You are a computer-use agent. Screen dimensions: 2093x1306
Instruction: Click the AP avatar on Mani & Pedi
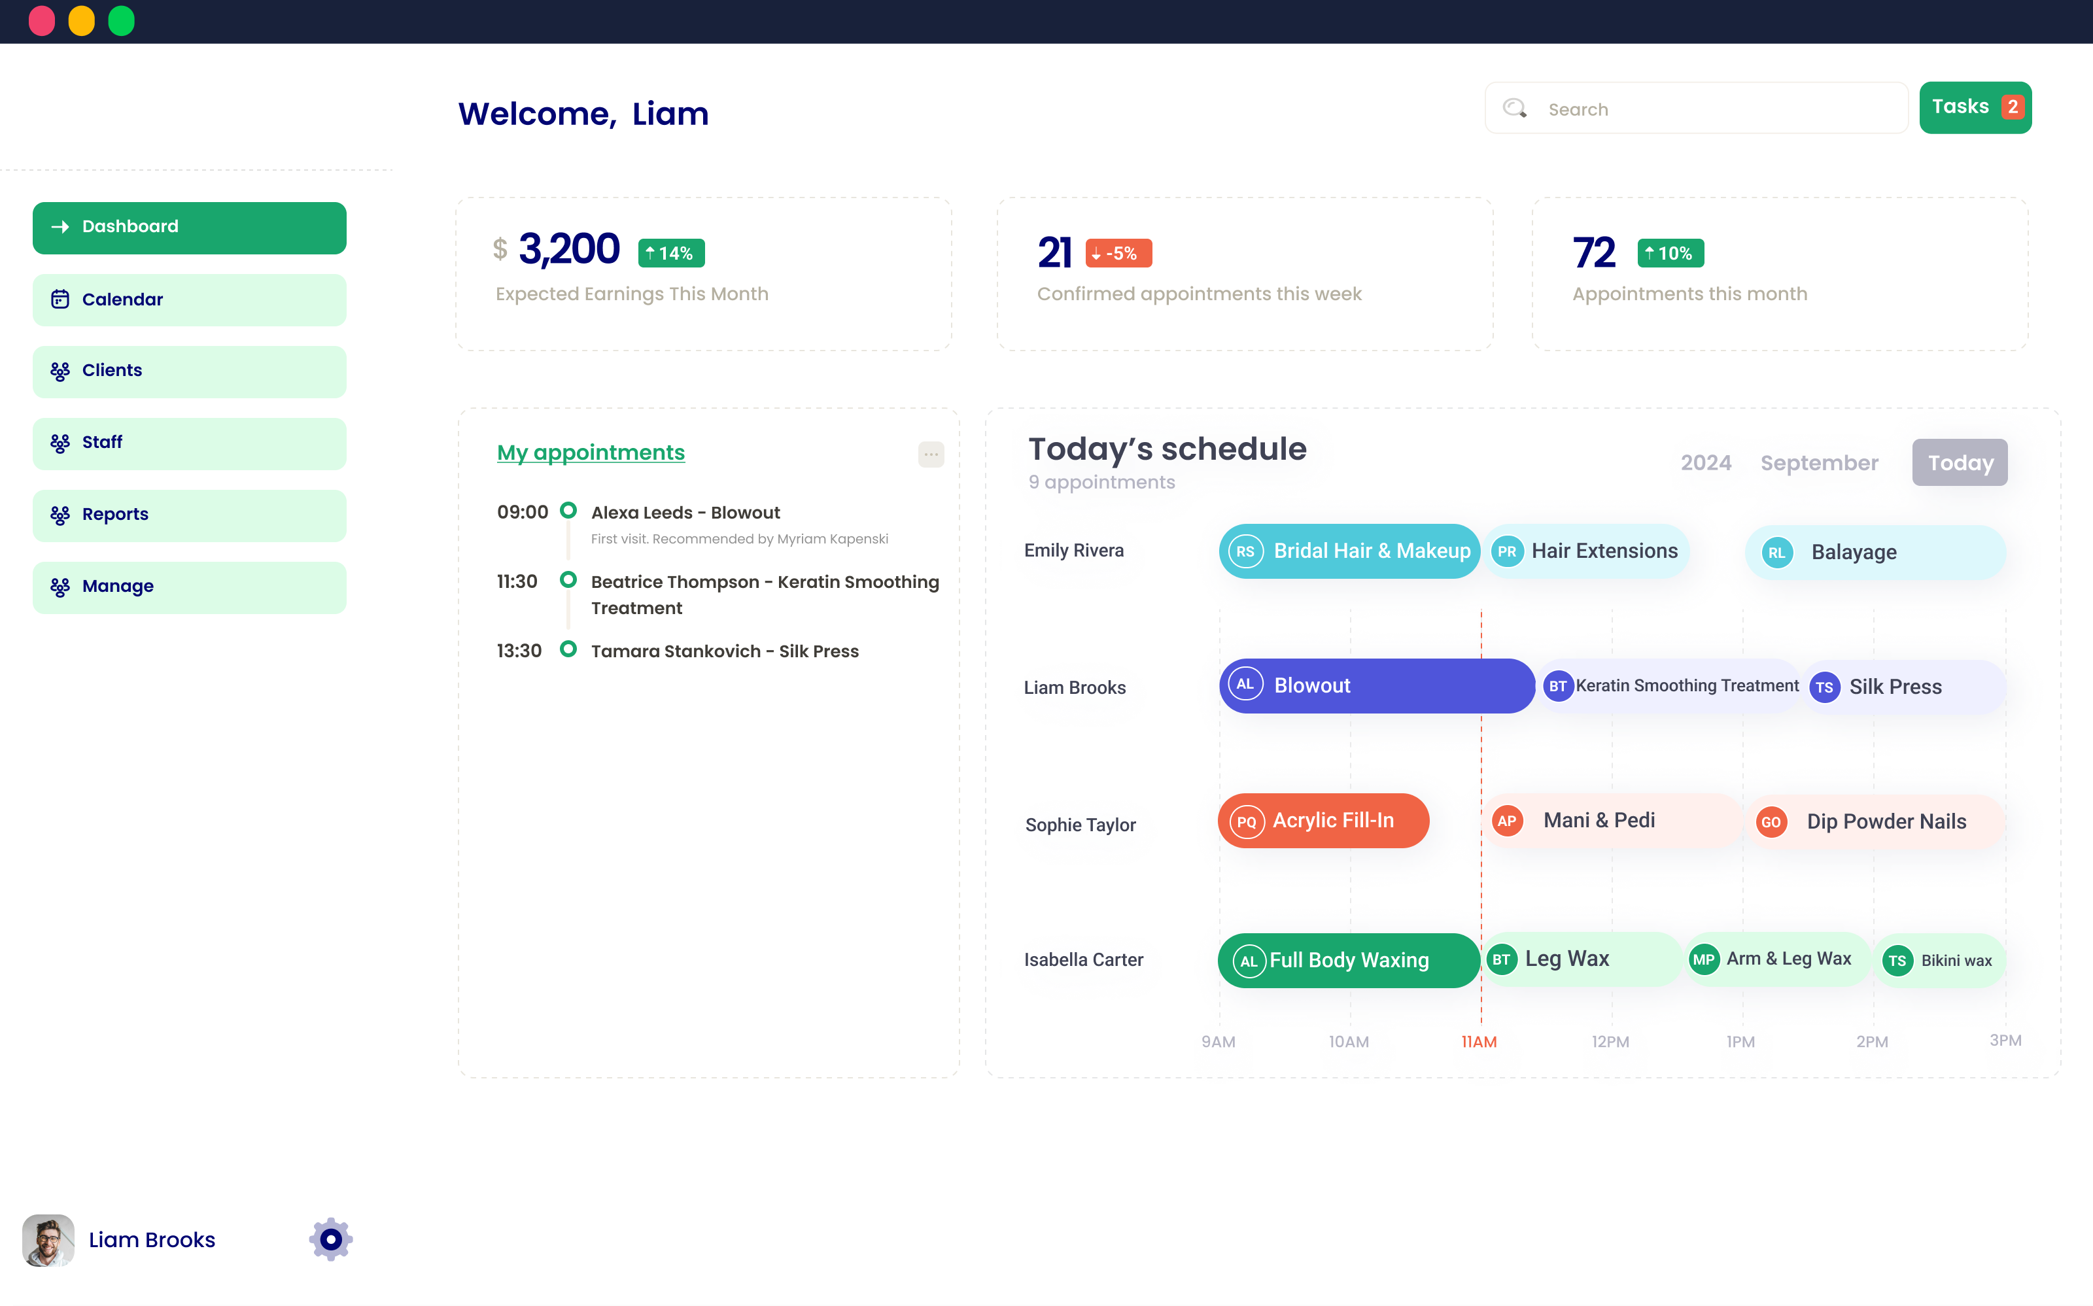click(1506, 821)
